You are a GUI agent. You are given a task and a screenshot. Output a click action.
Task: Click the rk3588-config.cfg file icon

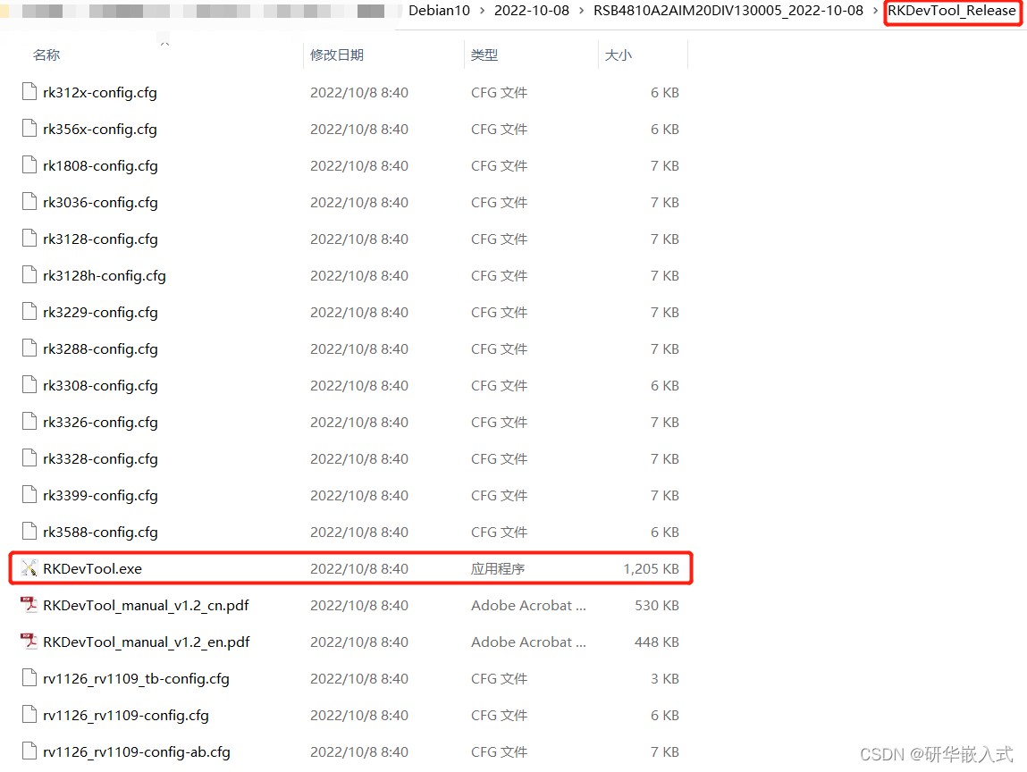pyautogui.click(x=29, y=533)
